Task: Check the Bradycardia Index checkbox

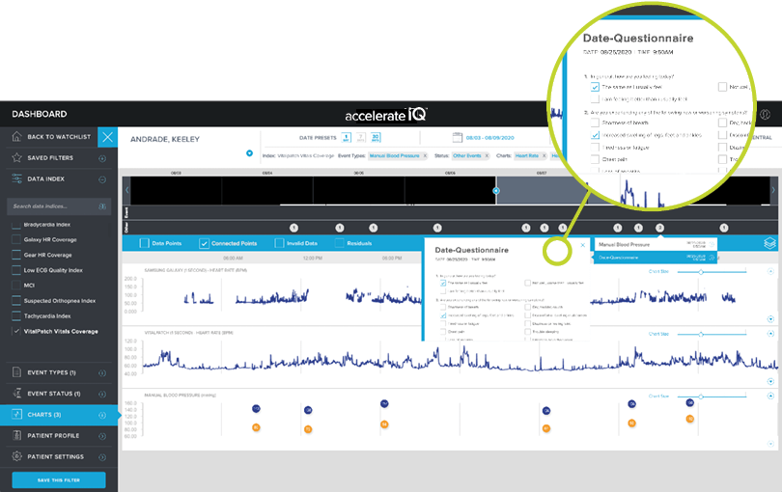Action: pyautogui.click(x=16, y=225)
